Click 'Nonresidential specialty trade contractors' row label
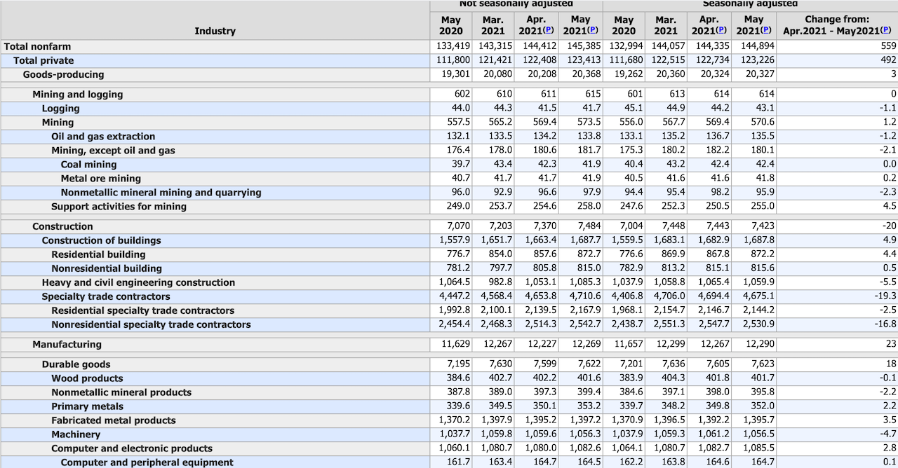 point(151,324)
